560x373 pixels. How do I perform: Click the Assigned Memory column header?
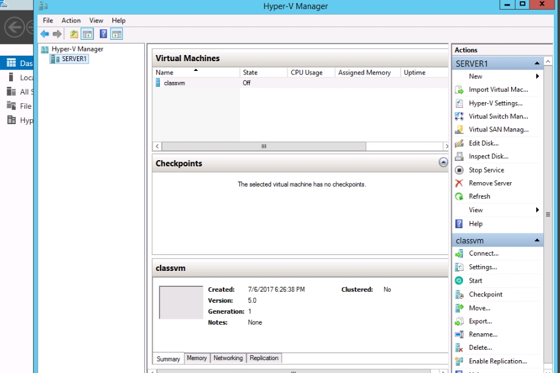coord(368,73)
